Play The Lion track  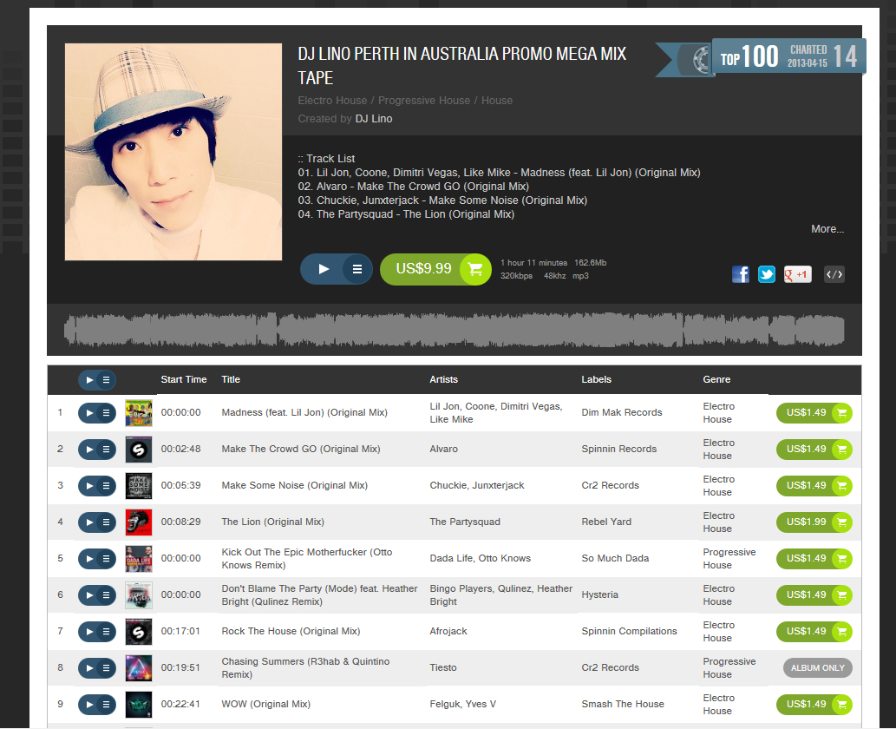pyautogui.click(x=89, y=522)
